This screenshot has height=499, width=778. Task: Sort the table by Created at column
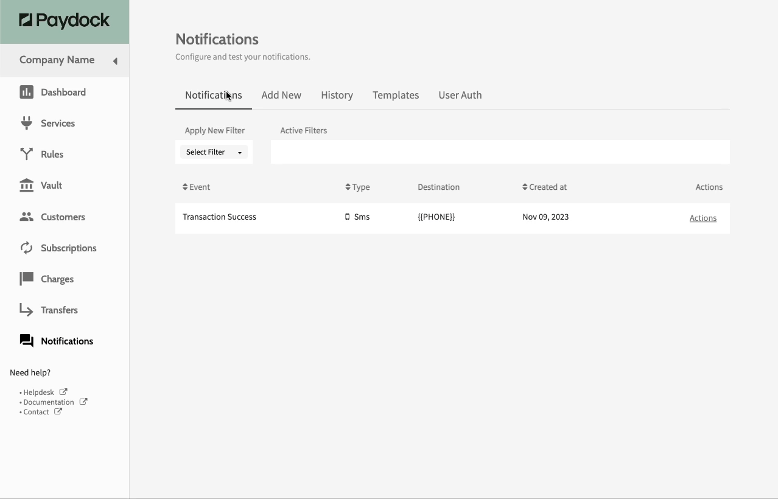coord(544,187)
